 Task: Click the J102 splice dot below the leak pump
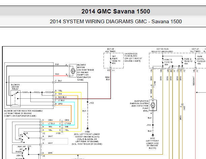tap(153, 125)
